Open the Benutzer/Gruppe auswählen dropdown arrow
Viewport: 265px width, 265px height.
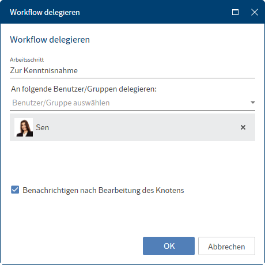(x=253, y=103)
